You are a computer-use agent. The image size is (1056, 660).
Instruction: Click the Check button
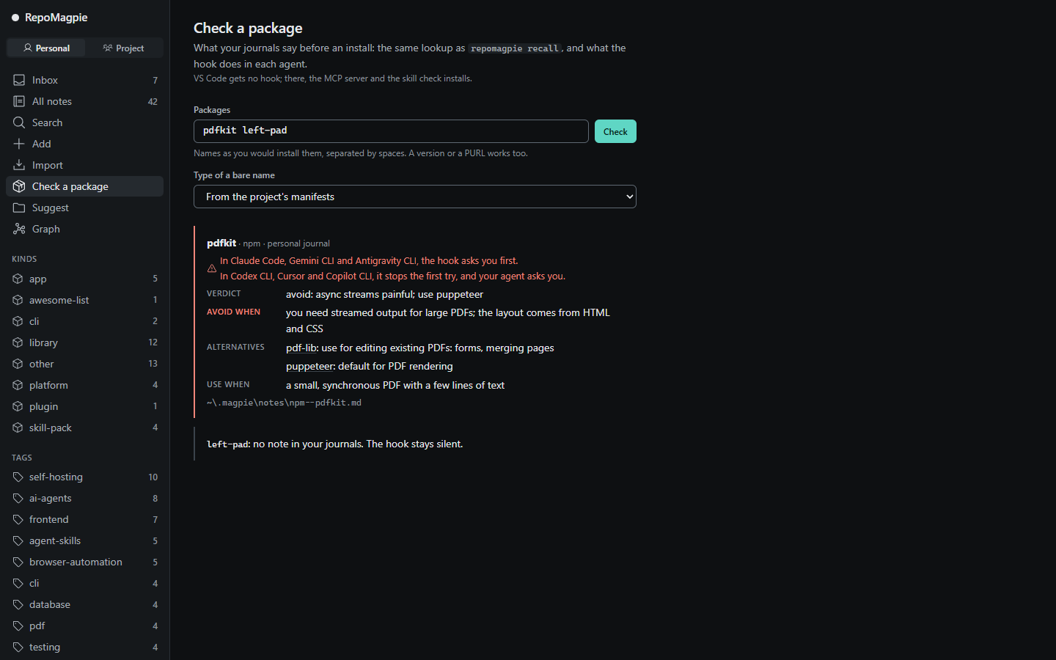[x=615, y=131]
